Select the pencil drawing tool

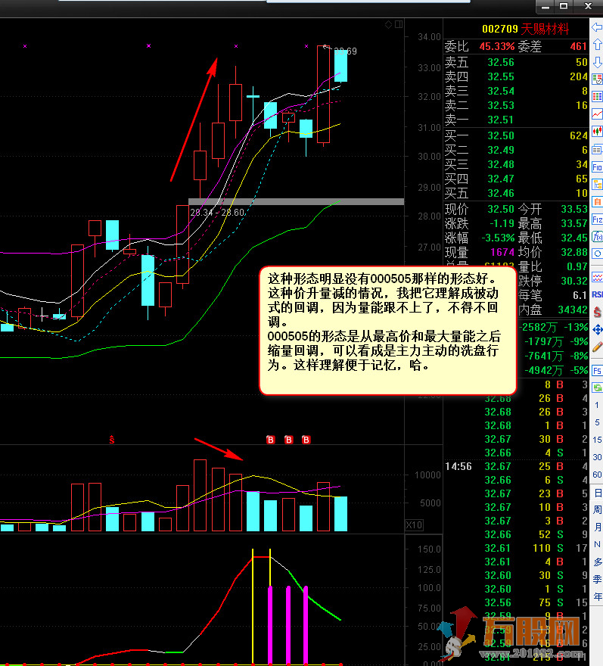pyautogui.click(x=597, y=347)
